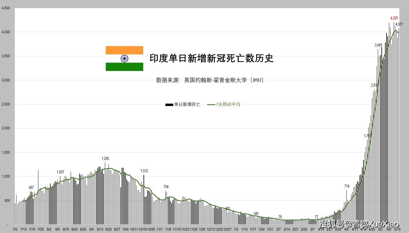Click the data label '704'
409x233 pixels.
click(x=166, y=187)
